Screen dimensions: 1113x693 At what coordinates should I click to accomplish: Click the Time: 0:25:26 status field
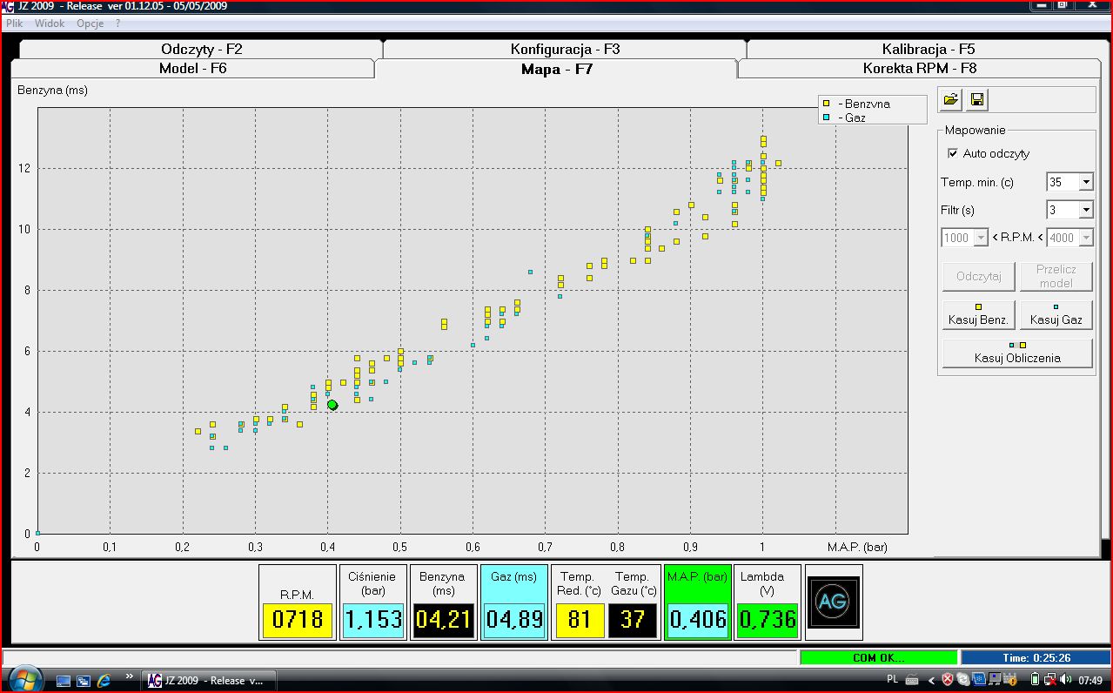tap(1036, 657)
